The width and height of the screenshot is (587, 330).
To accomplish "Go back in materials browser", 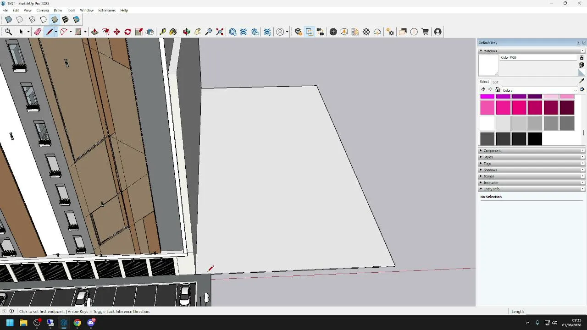I will pos(483,90).
